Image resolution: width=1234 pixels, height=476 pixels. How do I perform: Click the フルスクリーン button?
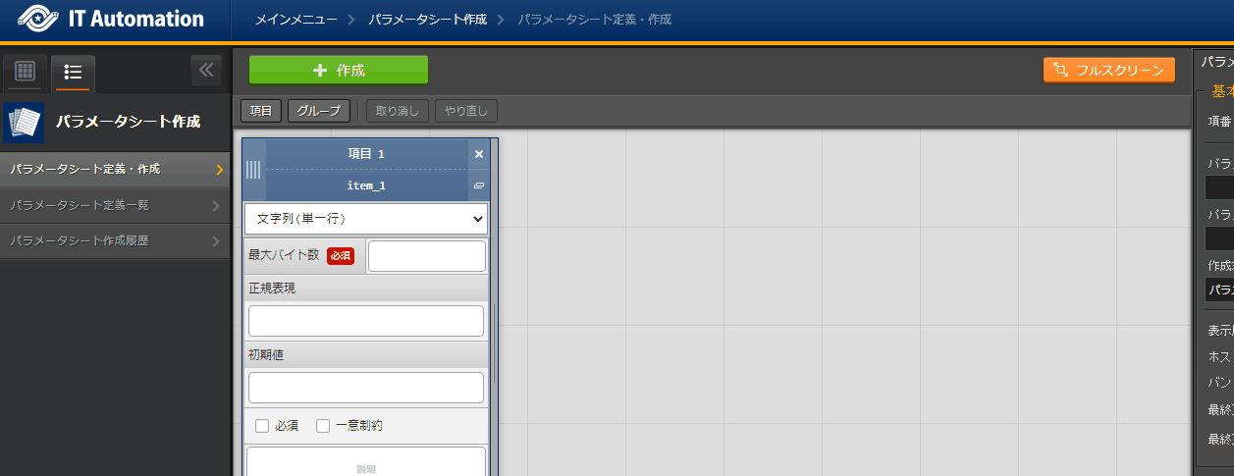[1108, 70]
